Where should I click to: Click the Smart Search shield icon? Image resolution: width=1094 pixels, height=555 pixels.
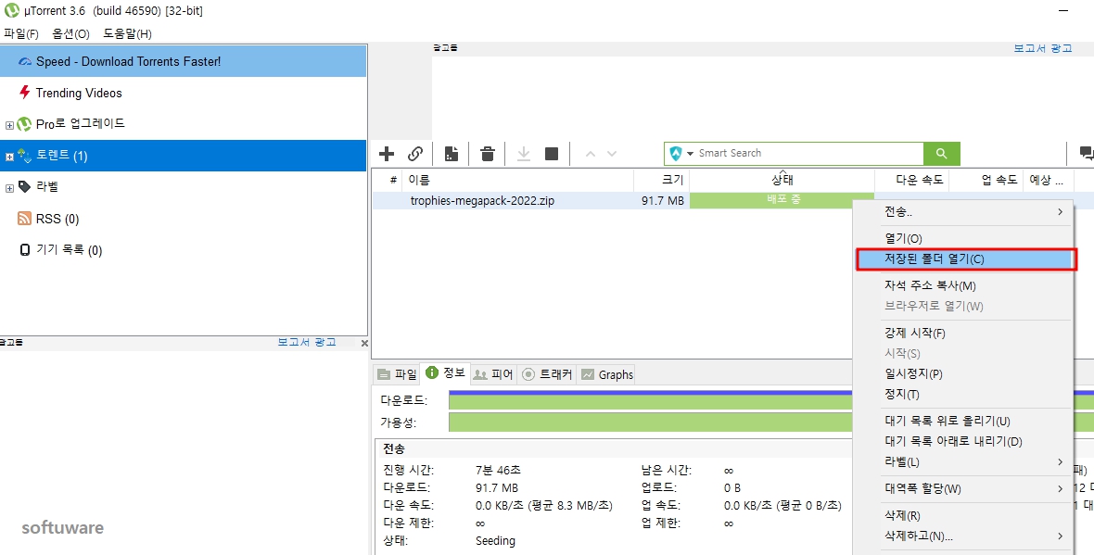[675, 154]
